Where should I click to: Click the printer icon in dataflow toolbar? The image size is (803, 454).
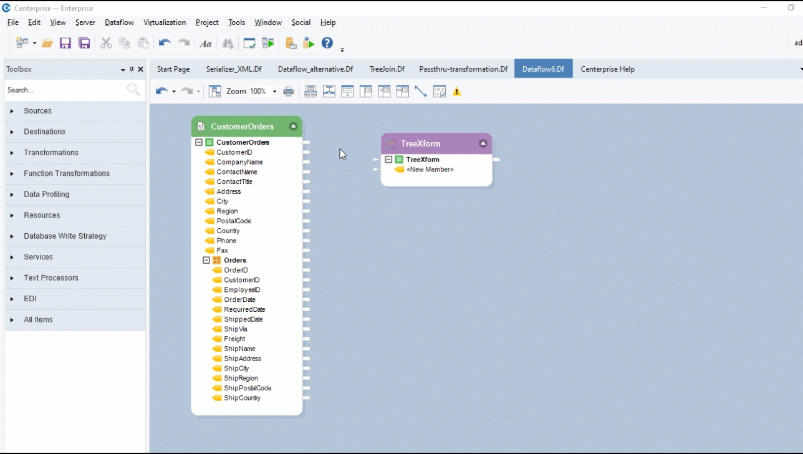(x=289, y=92)
